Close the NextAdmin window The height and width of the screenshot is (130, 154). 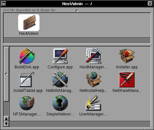tap(150, 4)
